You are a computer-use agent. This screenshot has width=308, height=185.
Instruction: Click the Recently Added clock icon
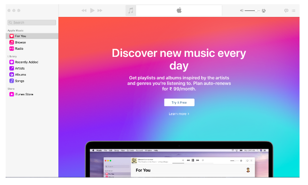[12, 62]
